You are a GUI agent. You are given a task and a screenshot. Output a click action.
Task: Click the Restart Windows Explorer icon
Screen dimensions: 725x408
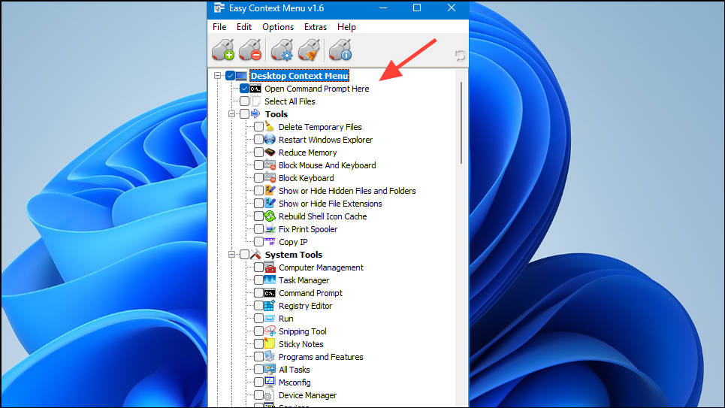(270, 139)
